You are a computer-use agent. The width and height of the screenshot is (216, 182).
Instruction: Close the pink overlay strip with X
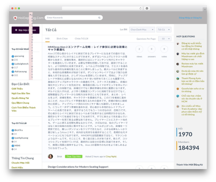30,15
